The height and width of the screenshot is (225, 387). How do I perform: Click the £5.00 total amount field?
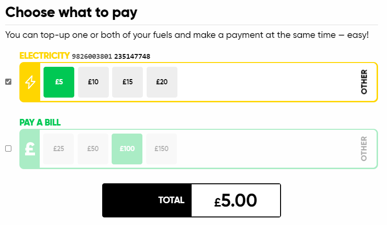[236, 200]
